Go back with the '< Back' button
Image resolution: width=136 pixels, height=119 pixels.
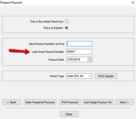(x=12, y=102)
